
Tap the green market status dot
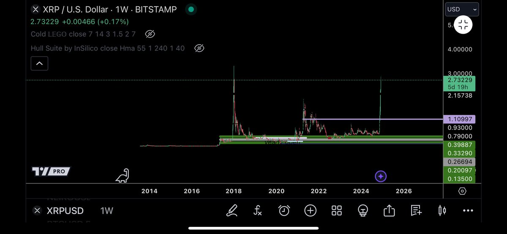coord(191,9)
